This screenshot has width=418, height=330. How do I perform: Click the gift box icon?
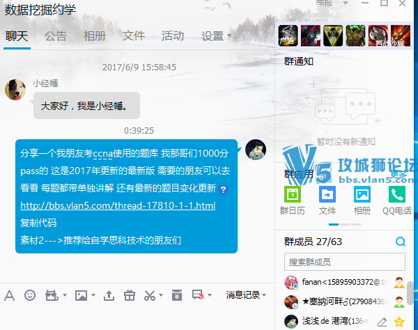(x=130, y=295)
